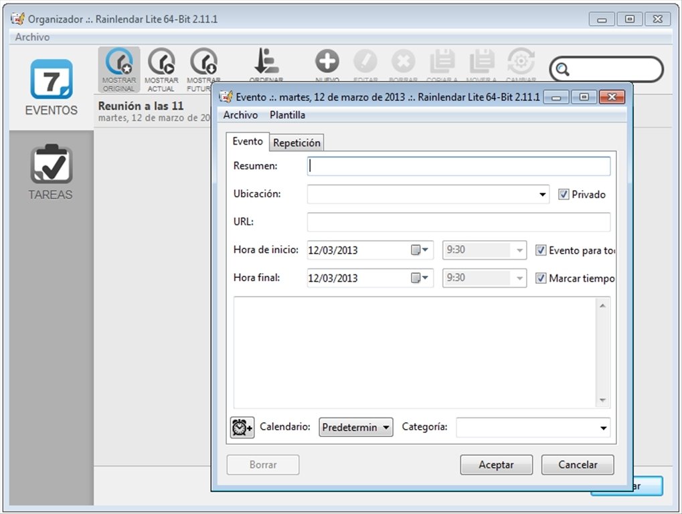Screen dimensions: 682x514
Task: Open the start time 9:30 dropdown
Action: click(x=519, y=250)
